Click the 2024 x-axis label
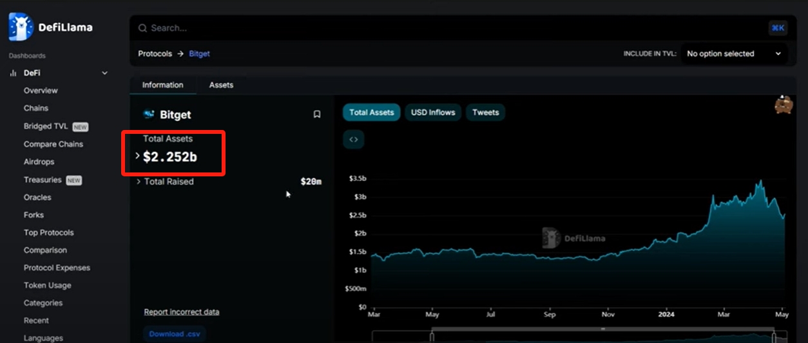The image size is (808, 343). click(x=666, y=315)
